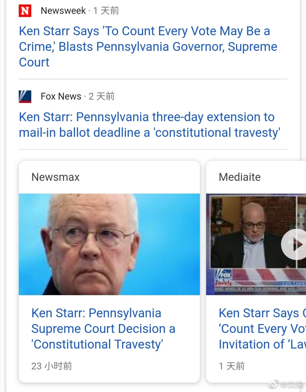Open Fox News headline about three-day extension

coord(149,125)
